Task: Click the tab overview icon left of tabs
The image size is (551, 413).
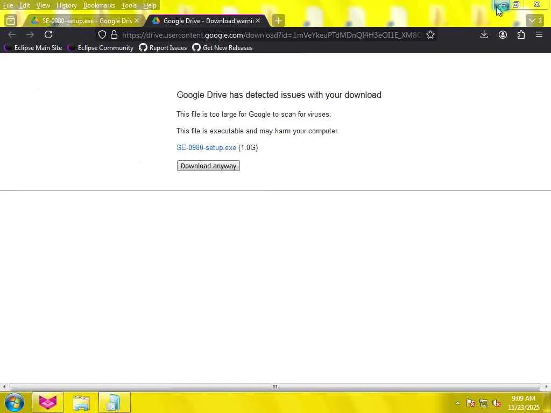Action: (11, 21)
